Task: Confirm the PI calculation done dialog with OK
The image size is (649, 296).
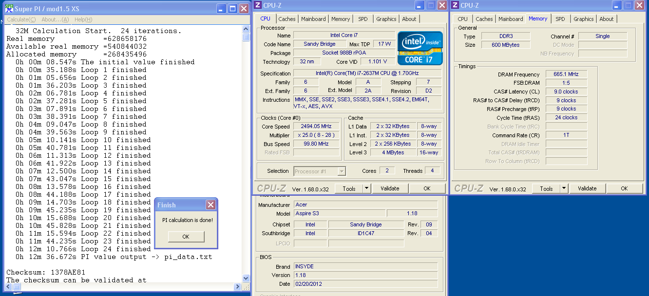Action: click(x=186, y=237)
